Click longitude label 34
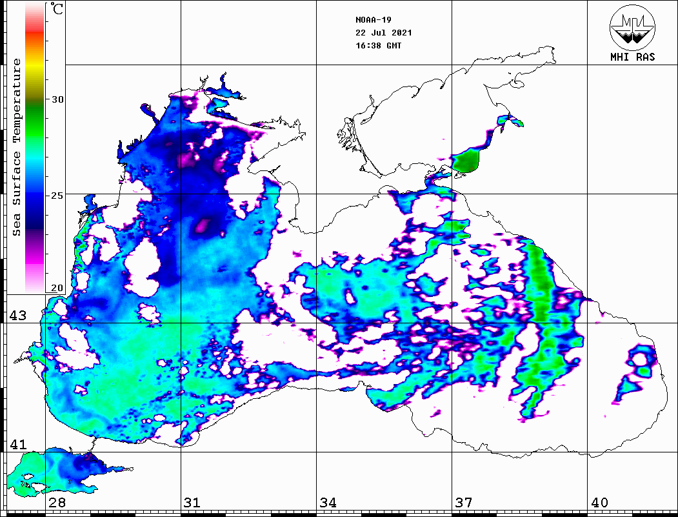 point(328,503)
